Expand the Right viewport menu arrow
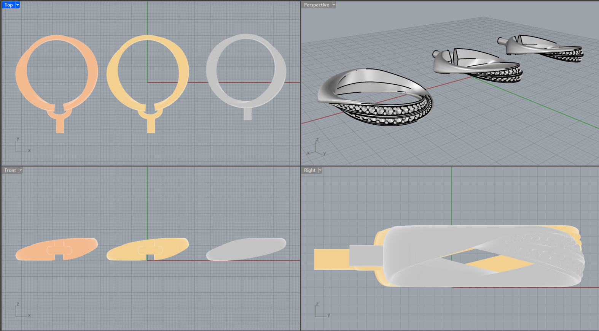This screenshot has height=331, width=599. pos(320,170)
